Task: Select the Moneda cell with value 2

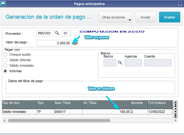Action: point(139,112)
